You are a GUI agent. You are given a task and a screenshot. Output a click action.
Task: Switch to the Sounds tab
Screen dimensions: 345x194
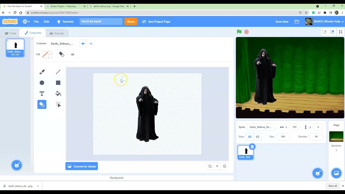tap(57, 33)
